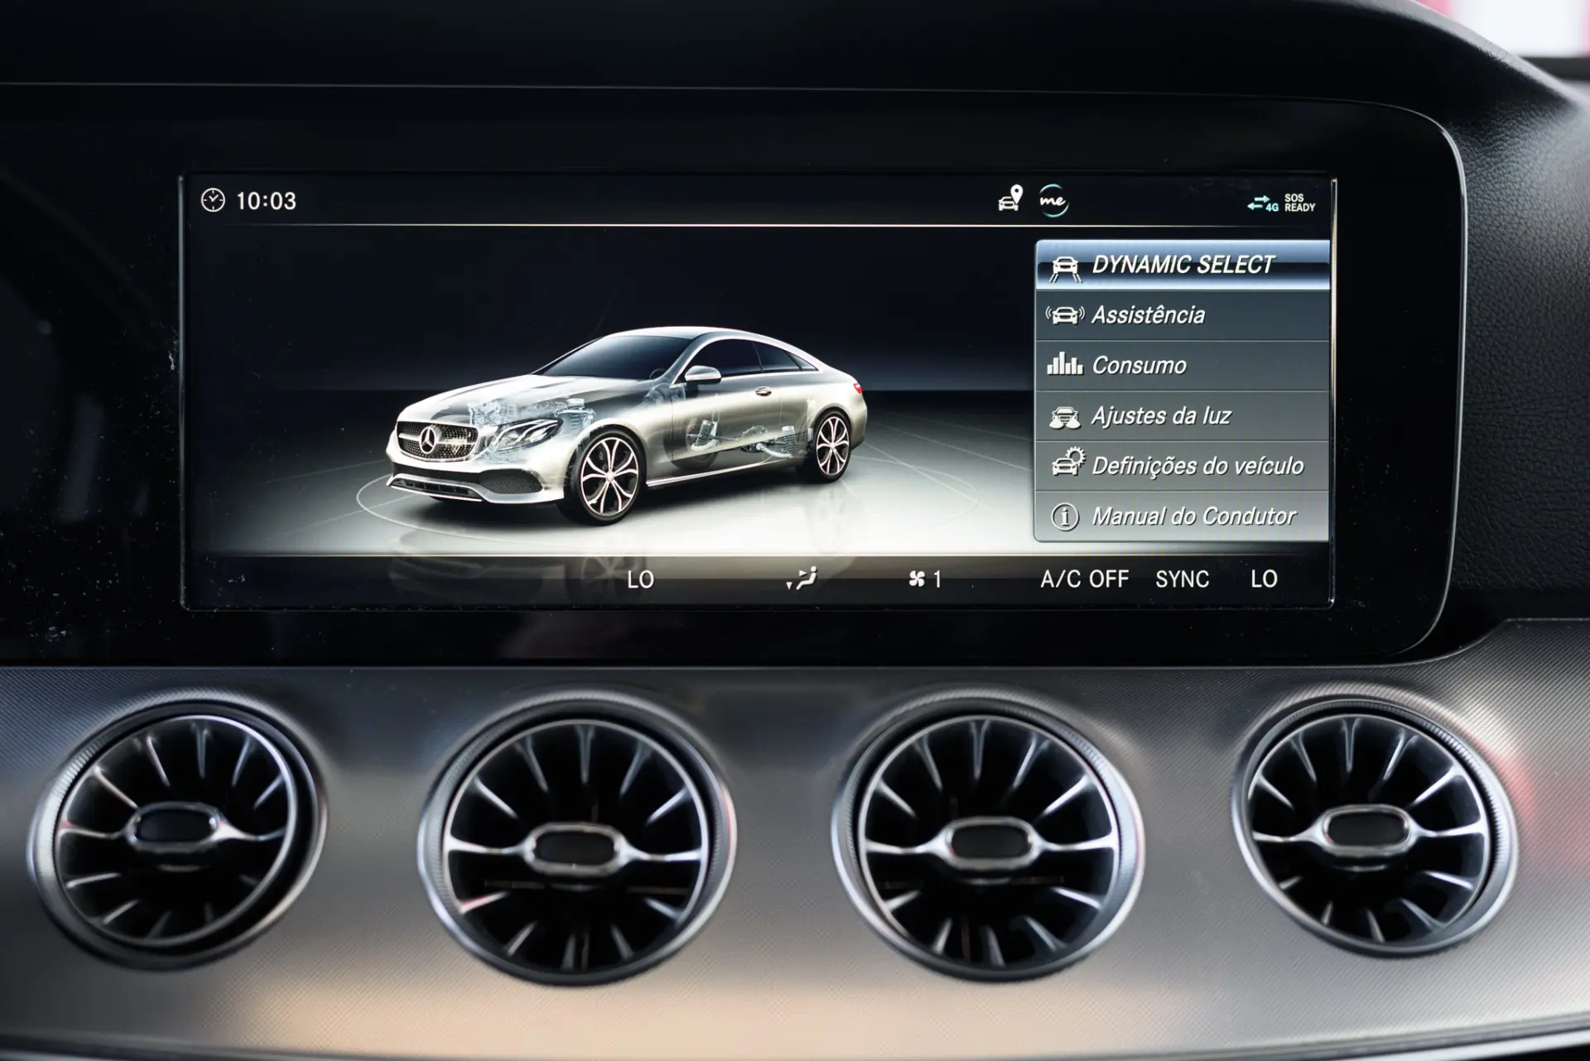Tap the 10:03 time display

coord(266,201)
